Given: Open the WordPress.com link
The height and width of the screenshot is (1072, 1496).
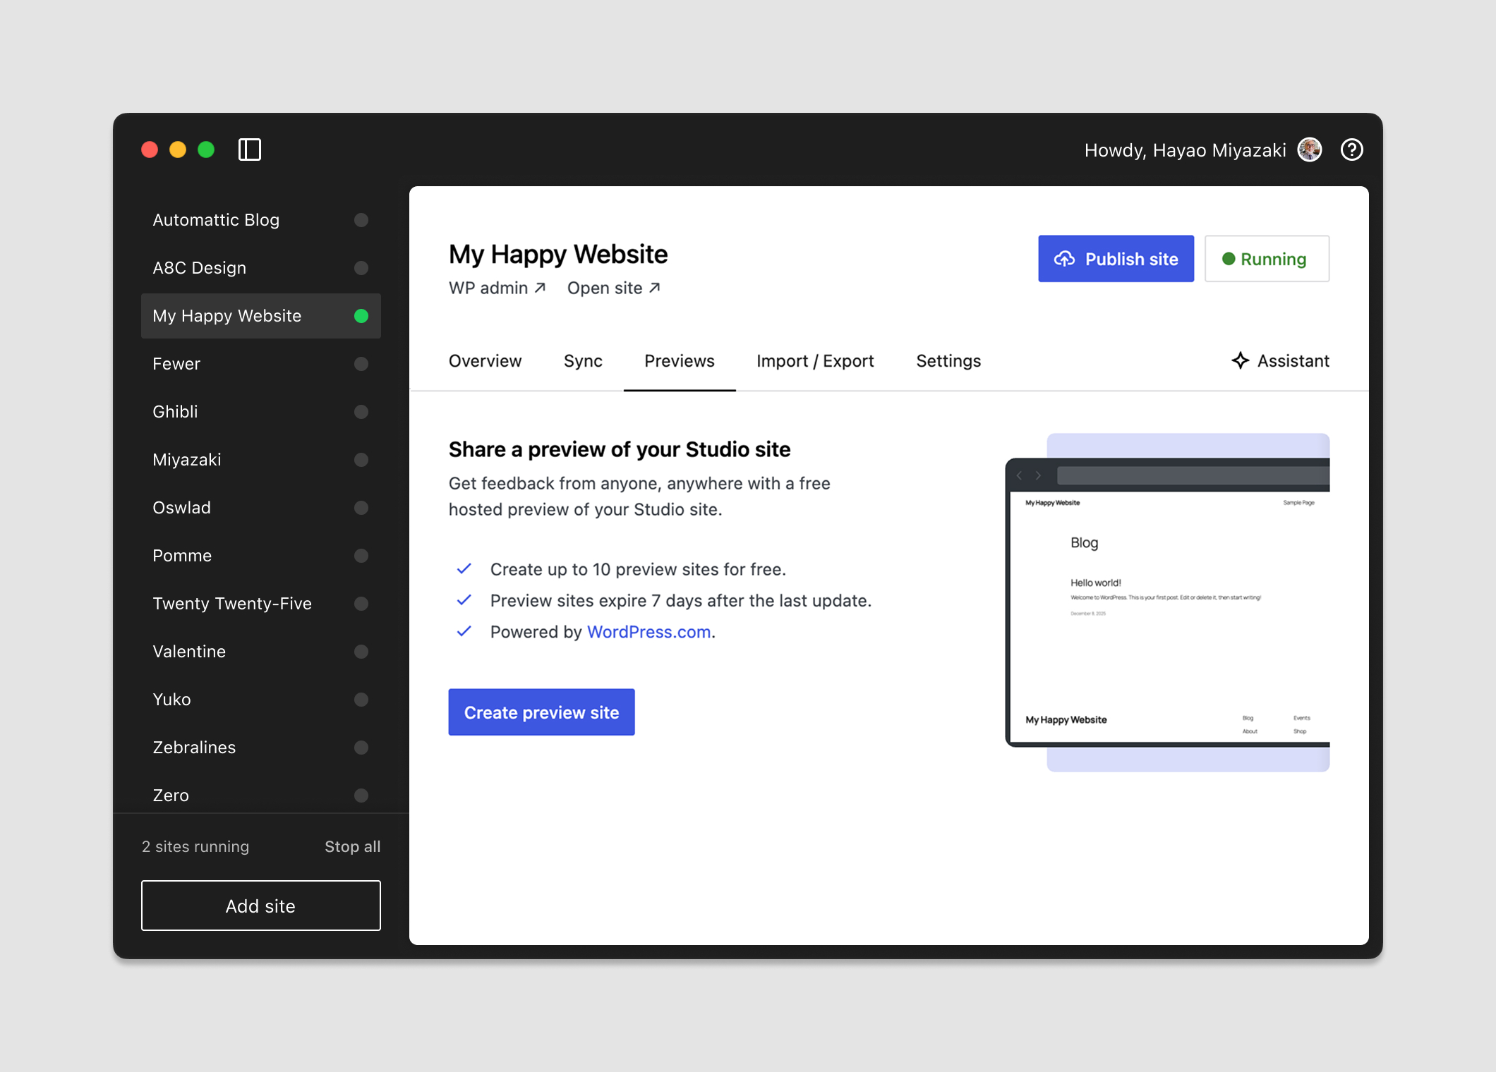Looking at the screenshot, I should (648, 631).
